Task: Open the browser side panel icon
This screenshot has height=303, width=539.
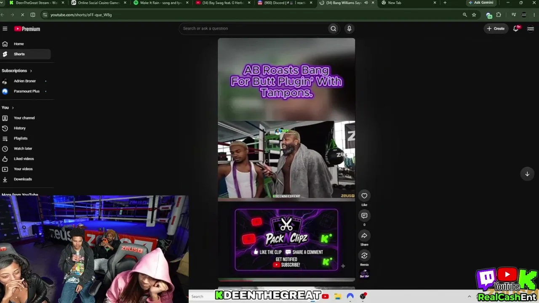Action: 33,15
